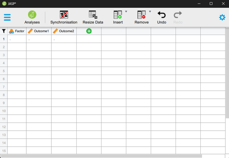Select row header 10
This screenshot has height=158, width=229.
pos(4,111)
